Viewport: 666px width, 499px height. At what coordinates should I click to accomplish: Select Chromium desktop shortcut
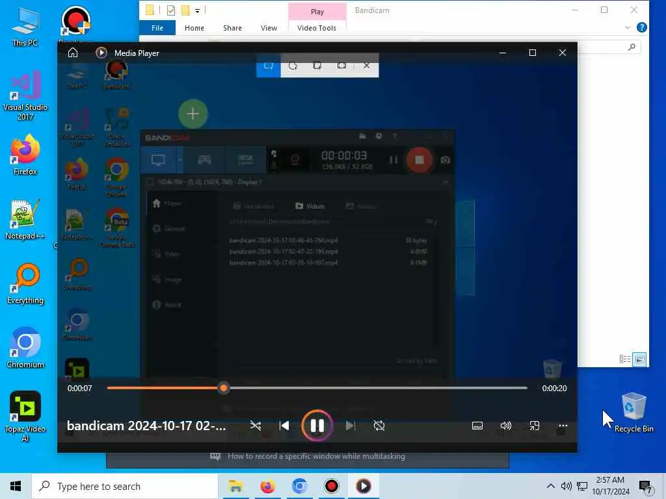click(x=25, y=348)
